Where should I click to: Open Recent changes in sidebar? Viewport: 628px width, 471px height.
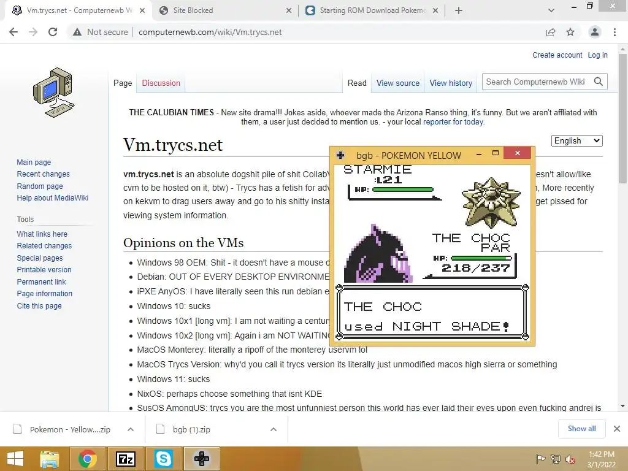(44, 174)
